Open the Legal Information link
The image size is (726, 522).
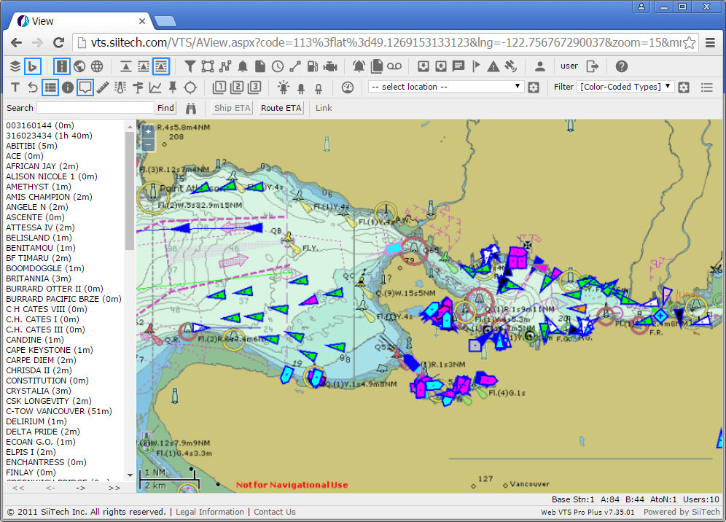click(x=210, y=512)
